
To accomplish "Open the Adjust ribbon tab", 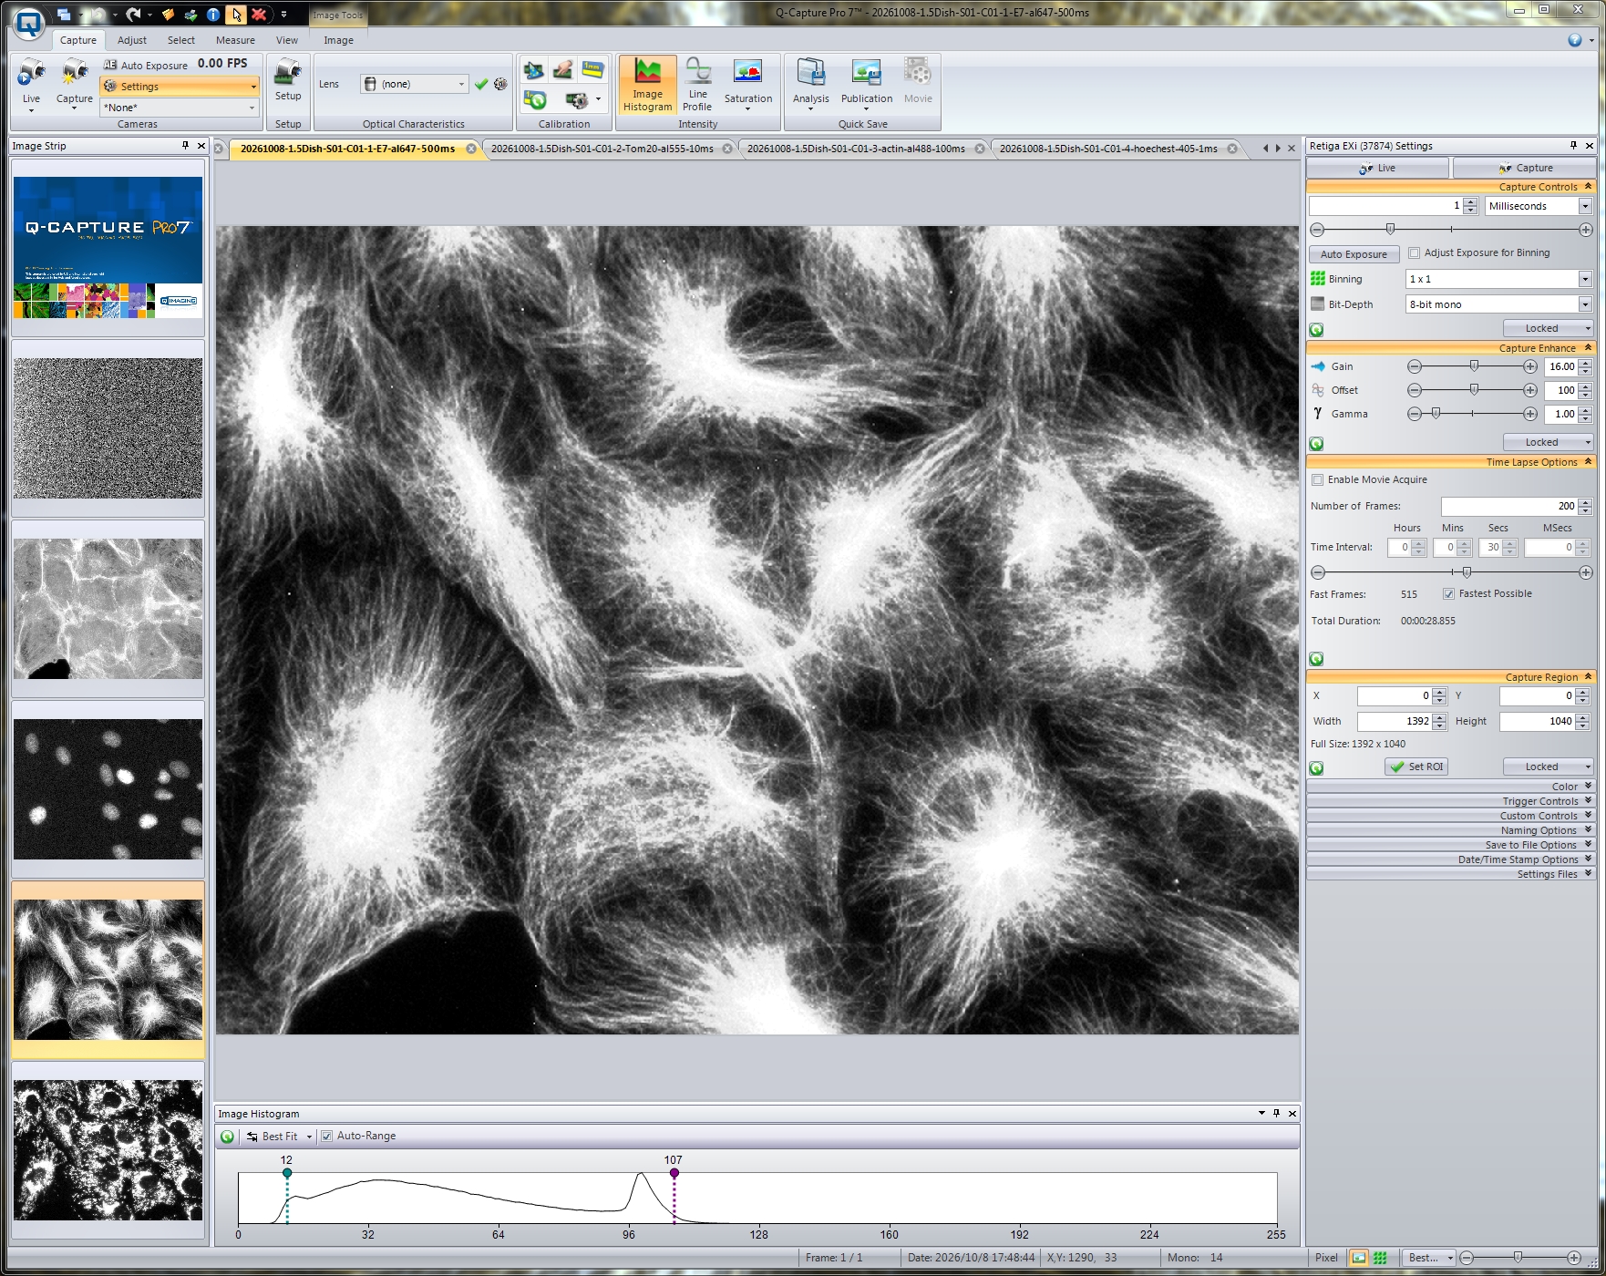I will point(132,40).
